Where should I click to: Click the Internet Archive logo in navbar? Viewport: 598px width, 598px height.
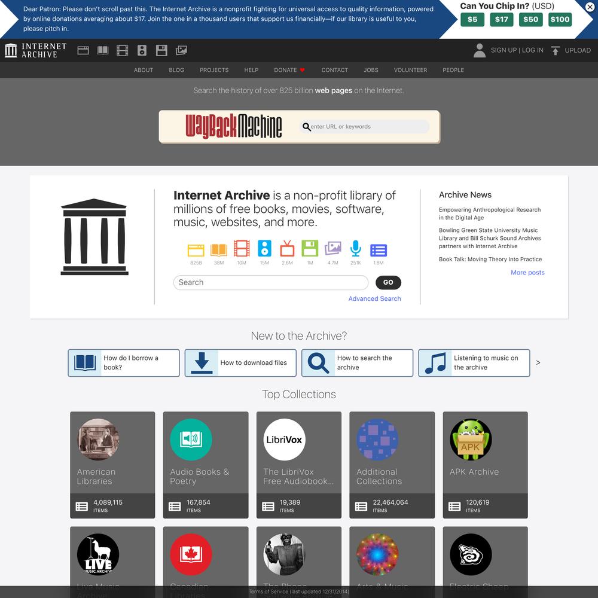click(x=36, y=50)
